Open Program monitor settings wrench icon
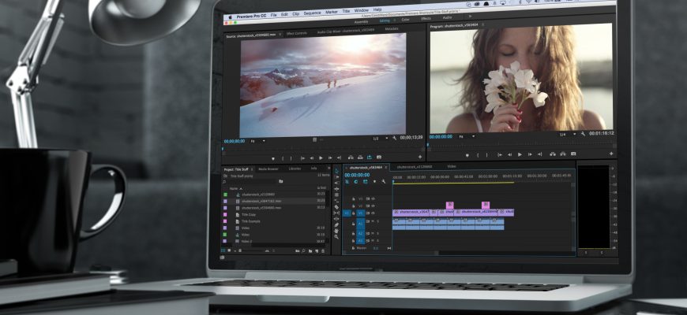The image size is (687, 315). (x=583, y=134)
